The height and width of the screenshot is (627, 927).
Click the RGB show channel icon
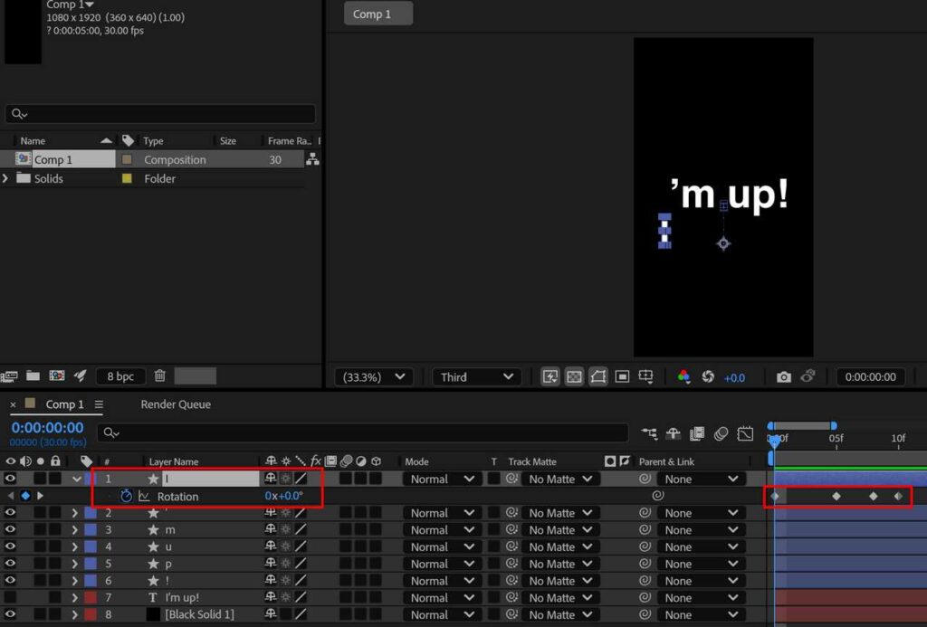(x=683, y=377)
